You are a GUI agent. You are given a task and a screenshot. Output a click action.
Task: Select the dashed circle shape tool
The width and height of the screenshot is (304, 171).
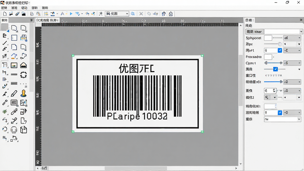[23, 75]
